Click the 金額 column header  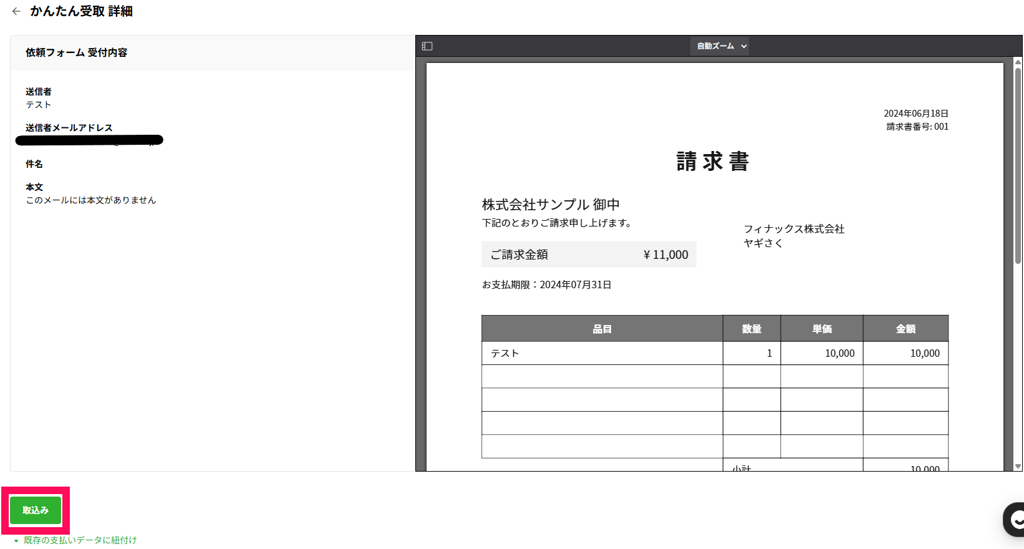tap(906, 329)
